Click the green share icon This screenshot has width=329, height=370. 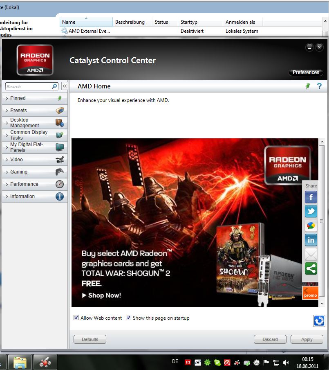click(311, 268)
